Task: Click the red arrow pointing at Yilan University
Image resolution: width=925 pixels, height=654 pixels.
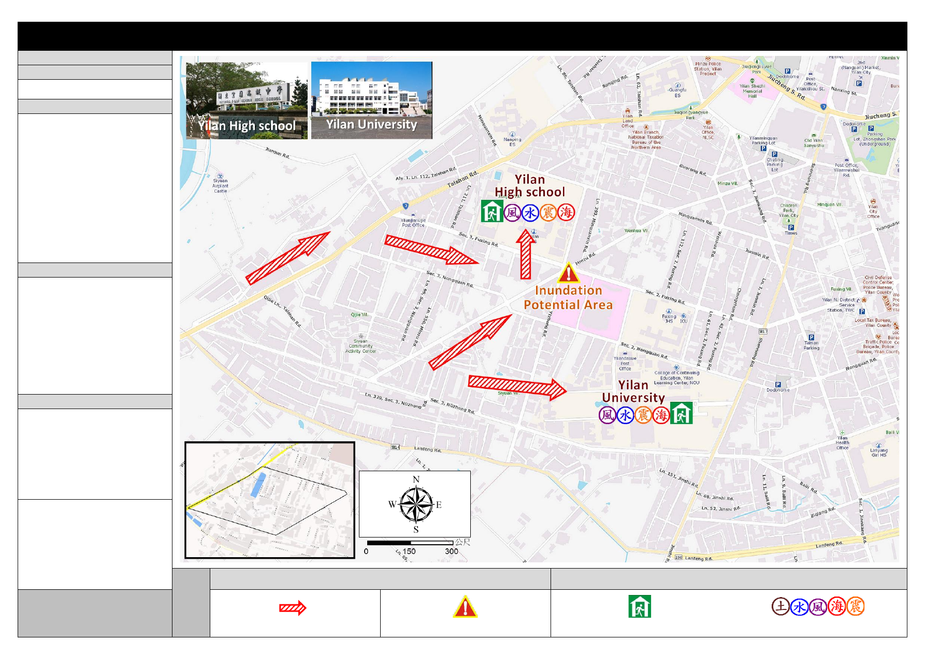Action: click(x=517, y=388)
